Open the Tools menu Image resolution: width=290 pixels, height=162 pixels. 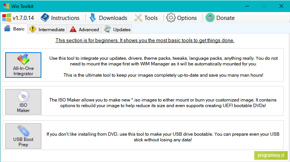(146, 18)
